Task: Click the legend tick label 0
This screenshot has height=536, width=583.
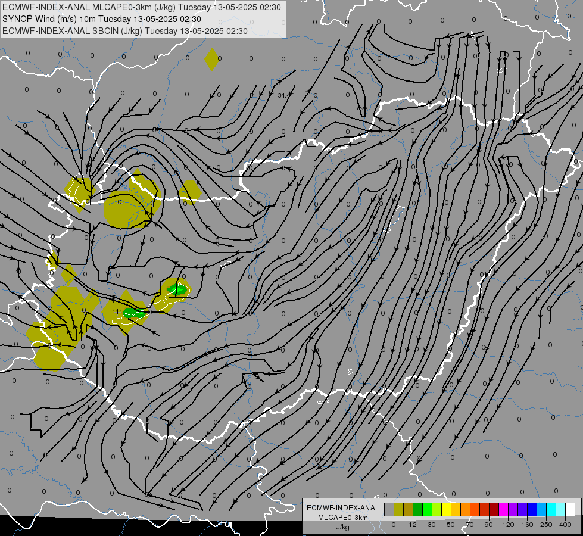Action: [394, 525]
